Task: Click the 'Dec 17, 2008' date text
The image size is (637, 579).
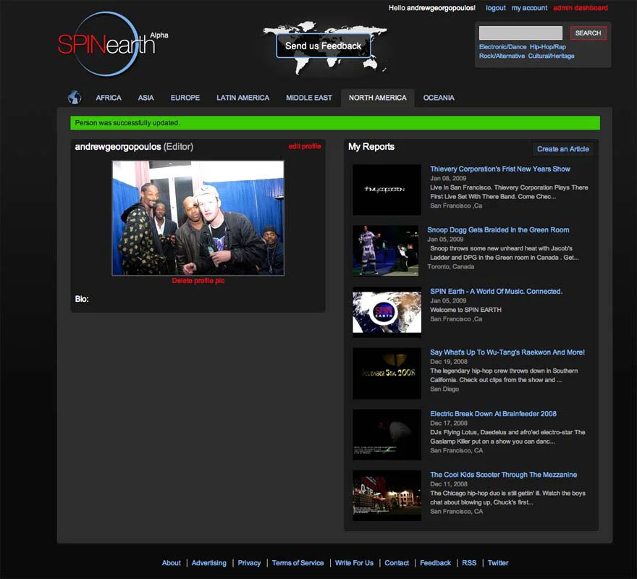Action: coord(449,423)
